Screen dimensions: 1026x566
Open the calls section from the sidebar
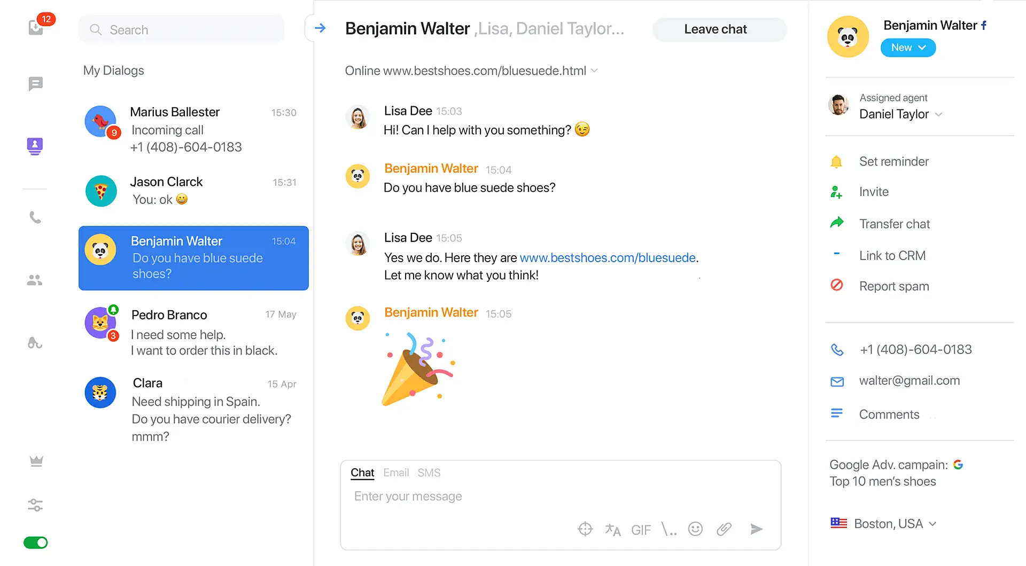coord(35,217)
